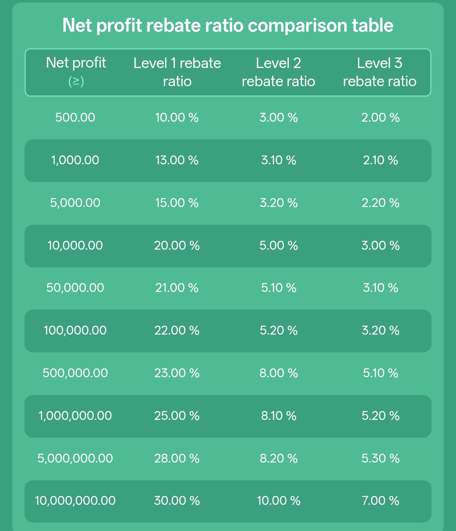Select the 100,000.00 net profit row
Screen dimensions: 456x531
228,331
